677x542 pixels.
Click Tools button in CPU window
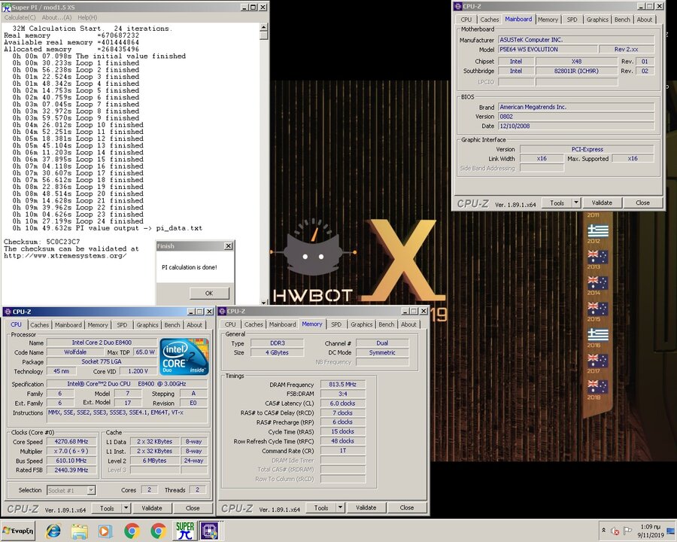(107, 508)
